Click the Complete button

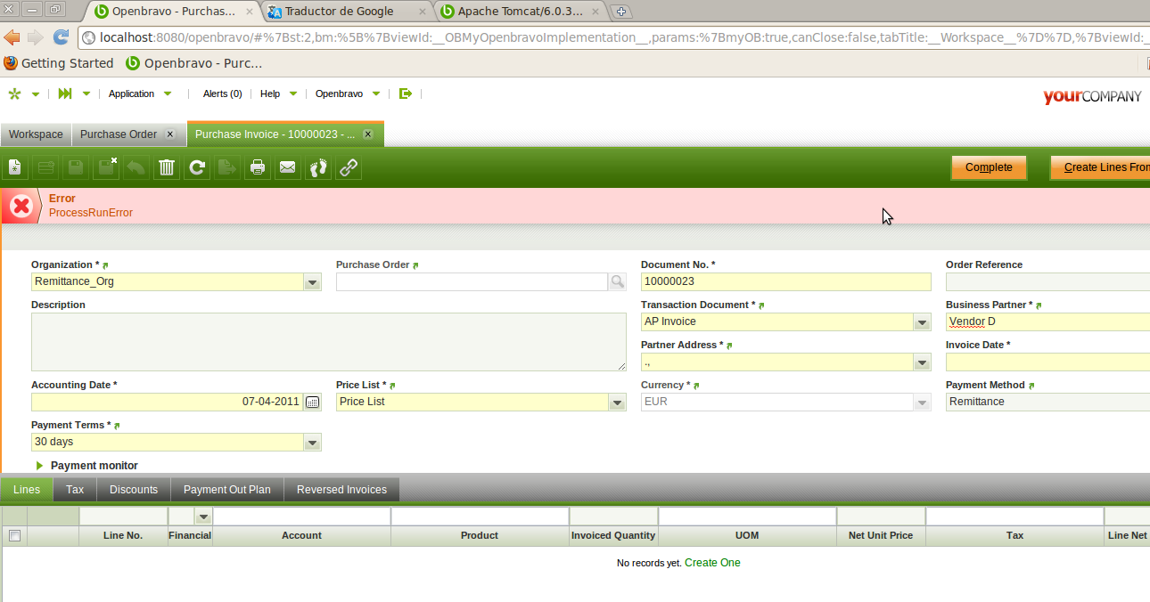tap(989, 167)
